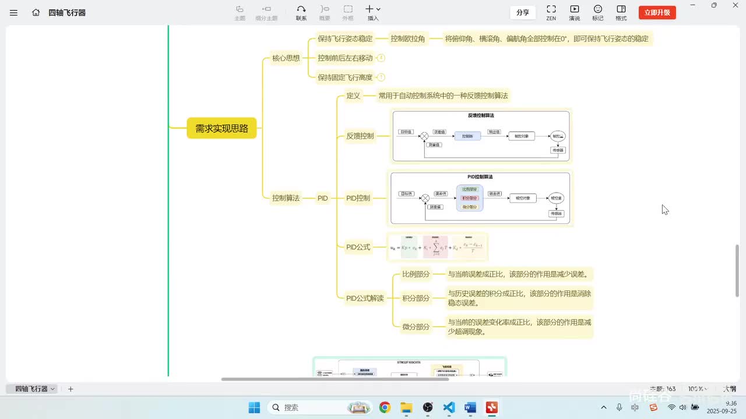Select the 外框 boundary tool
Image resolution: width=746 pixels, height=419 pixels.
[x=348, y=13]
